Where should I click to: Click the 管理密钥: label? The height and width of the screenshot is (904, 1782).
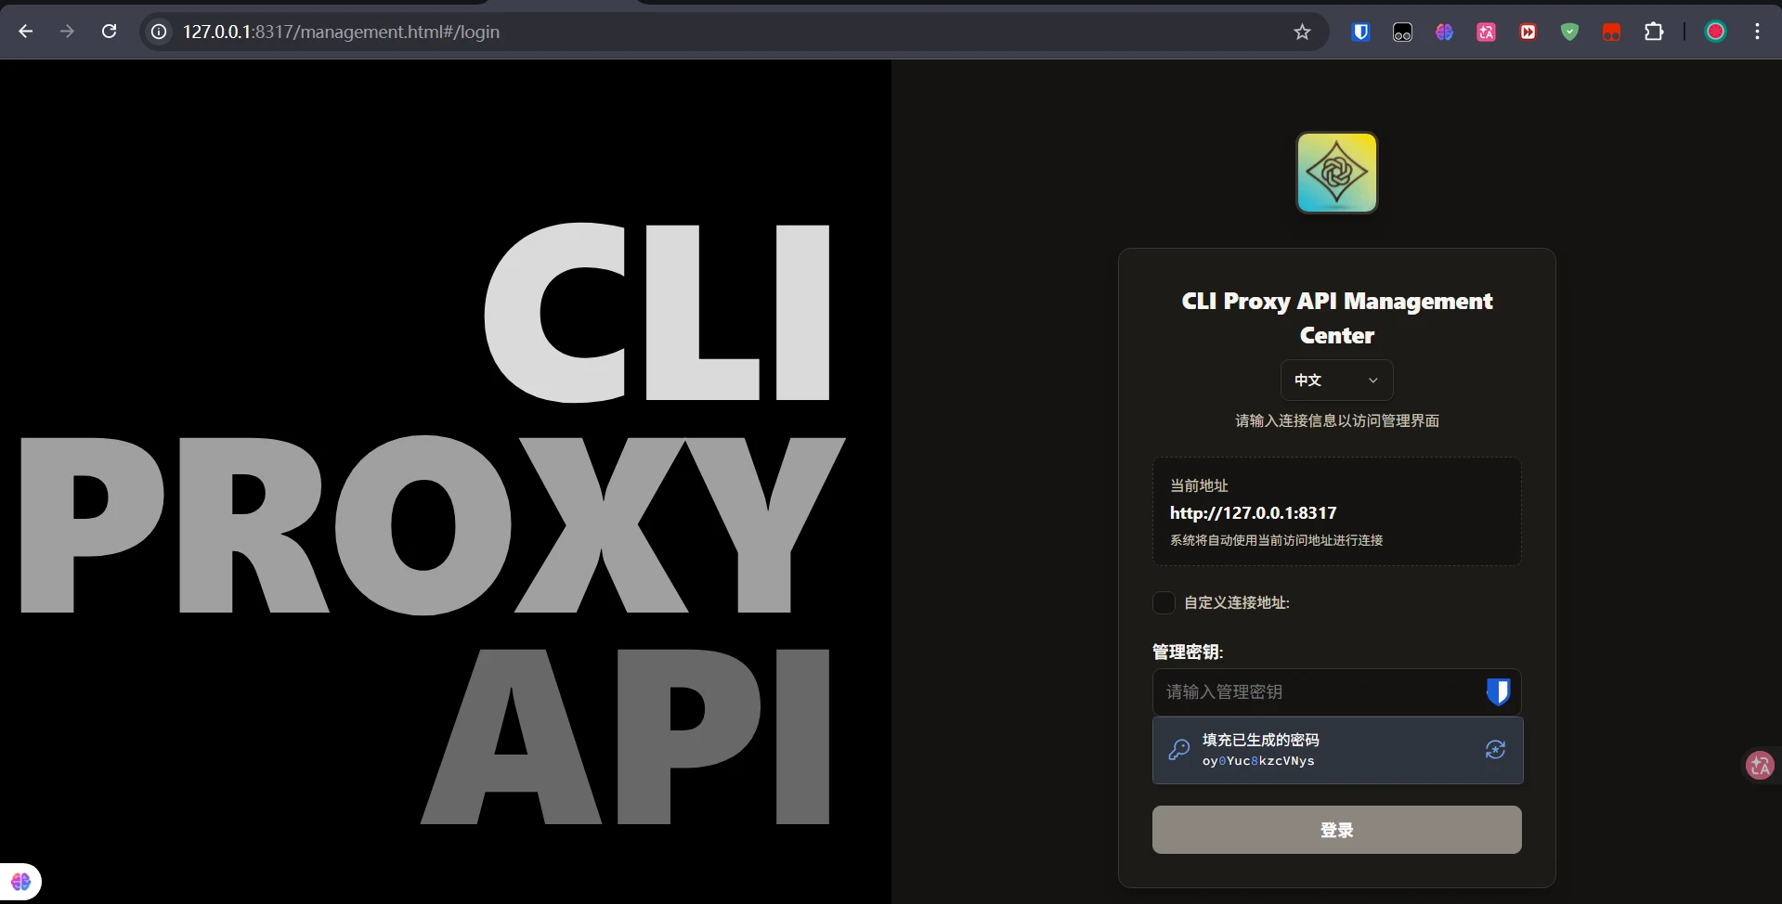(x=1188, y=652)
